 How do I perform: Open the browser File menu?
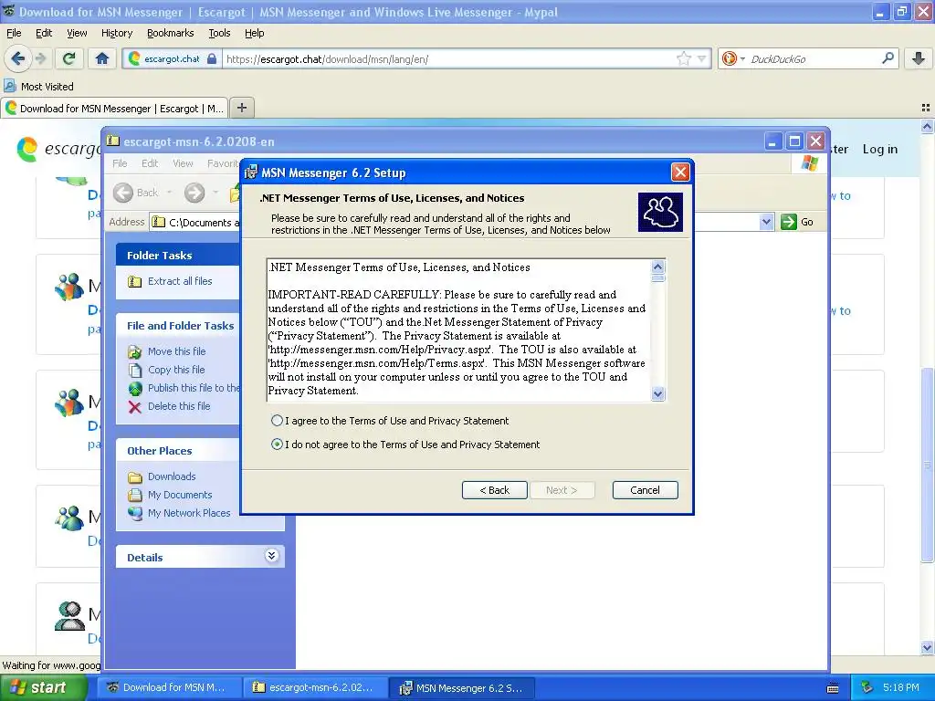(x=14, y=33)
